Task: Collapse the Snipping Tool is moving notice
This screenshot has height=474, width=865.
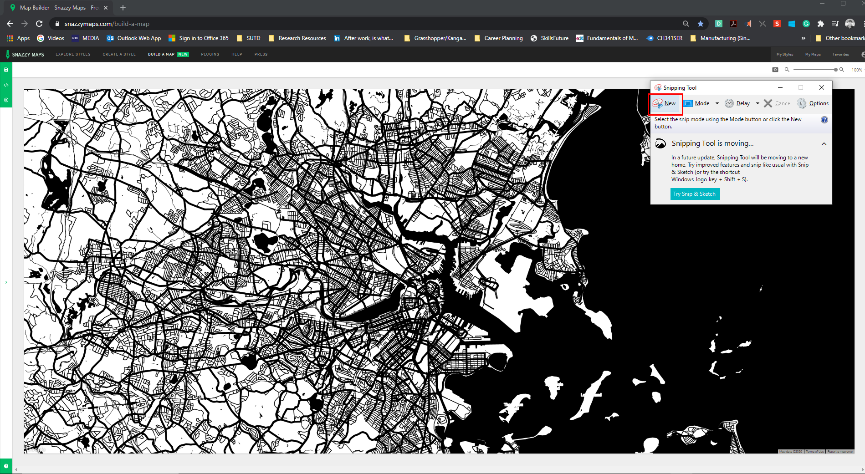Action: 824,143
